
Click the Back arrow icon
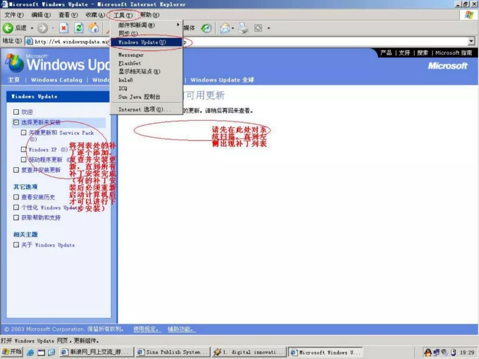point(8,28)
